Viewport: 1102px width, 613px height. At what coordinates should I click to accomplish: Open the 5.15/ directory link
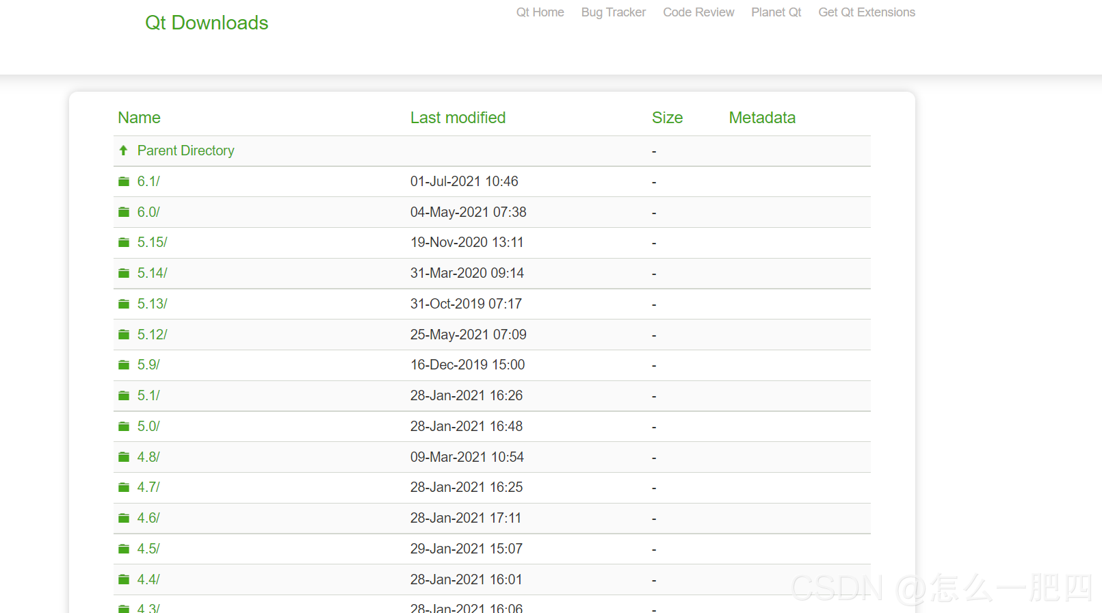point(152,242)
